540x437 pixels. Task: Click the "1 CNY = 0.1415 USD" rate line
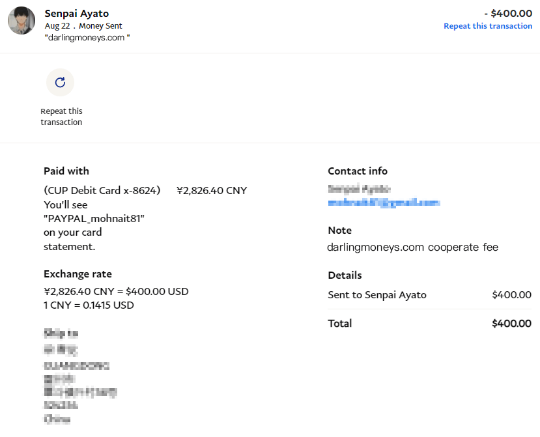(89, 305)
